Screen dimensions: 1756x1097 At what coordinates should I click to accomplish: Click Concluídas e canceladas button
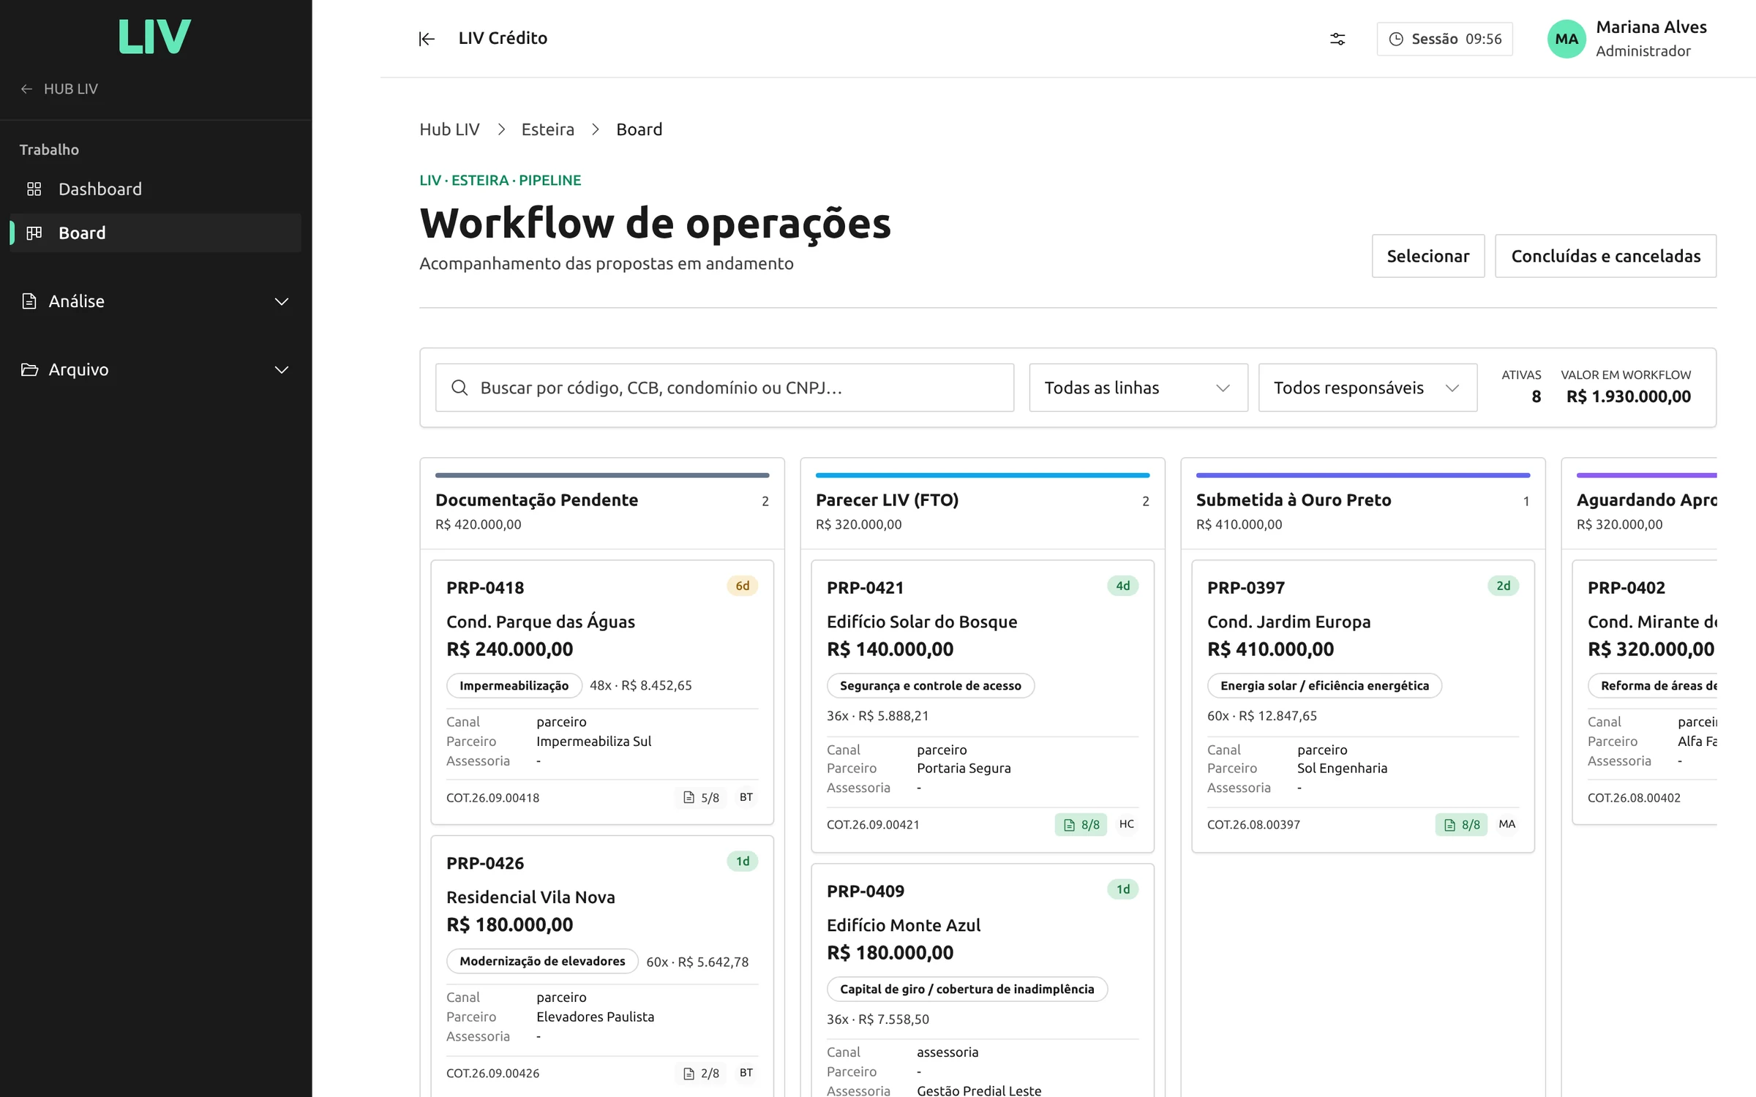(1605, 256)
